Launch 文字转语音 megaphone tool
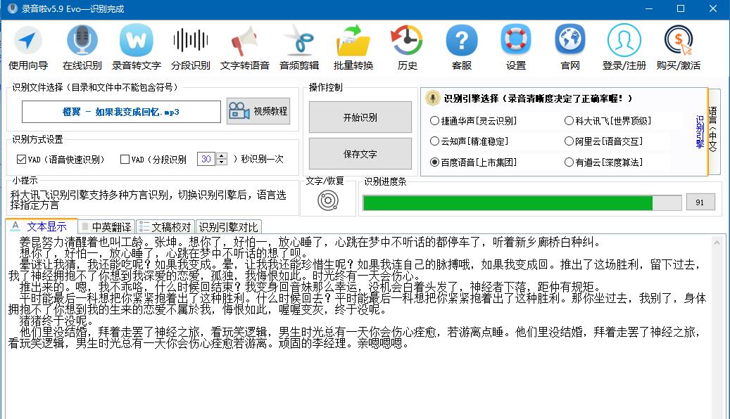This screenshot has height=419, width=730. click(x=244, y=47)
